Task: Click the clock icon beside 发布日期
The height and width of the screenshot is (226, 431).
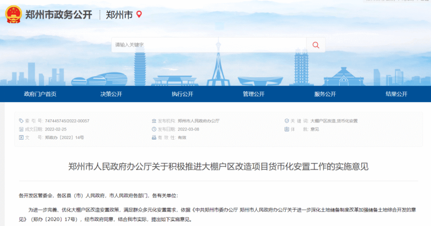Action: point(154,129)
